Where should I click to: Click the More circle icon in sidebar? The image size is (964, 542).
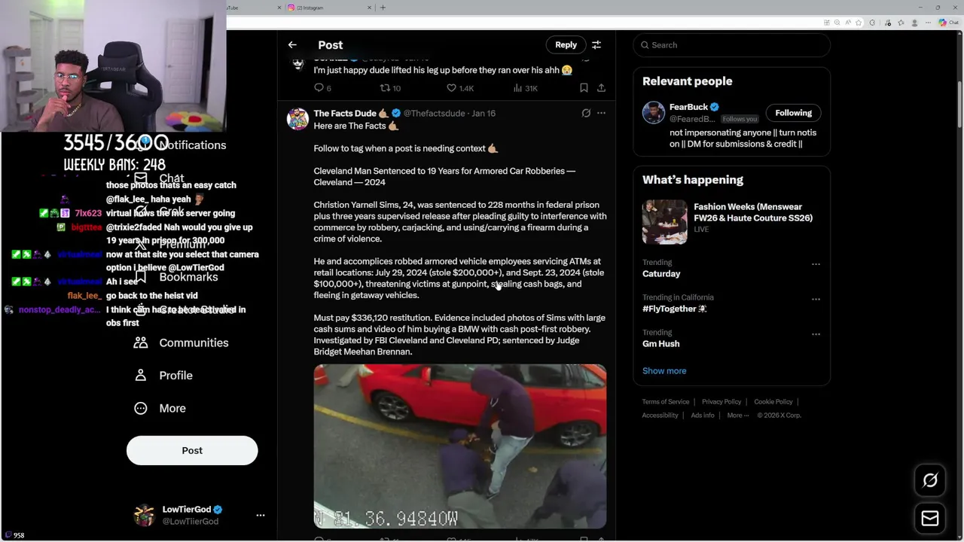(x=141, y=408)
